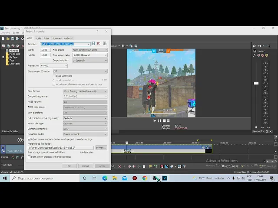Pause the preview video
This screenshot has height=208, width=278.
point(159,120)
